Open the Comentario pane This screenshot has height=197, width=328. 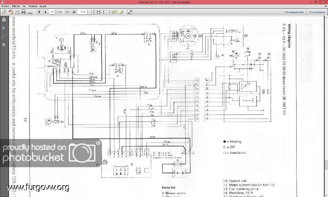pyautogui.click(x=317, y=12)
